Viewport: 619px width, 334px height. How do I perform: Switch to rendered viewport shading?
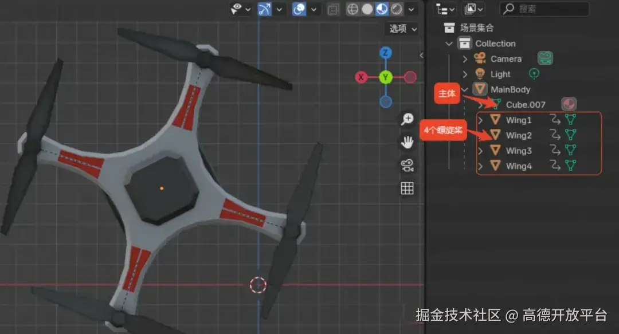397,9
